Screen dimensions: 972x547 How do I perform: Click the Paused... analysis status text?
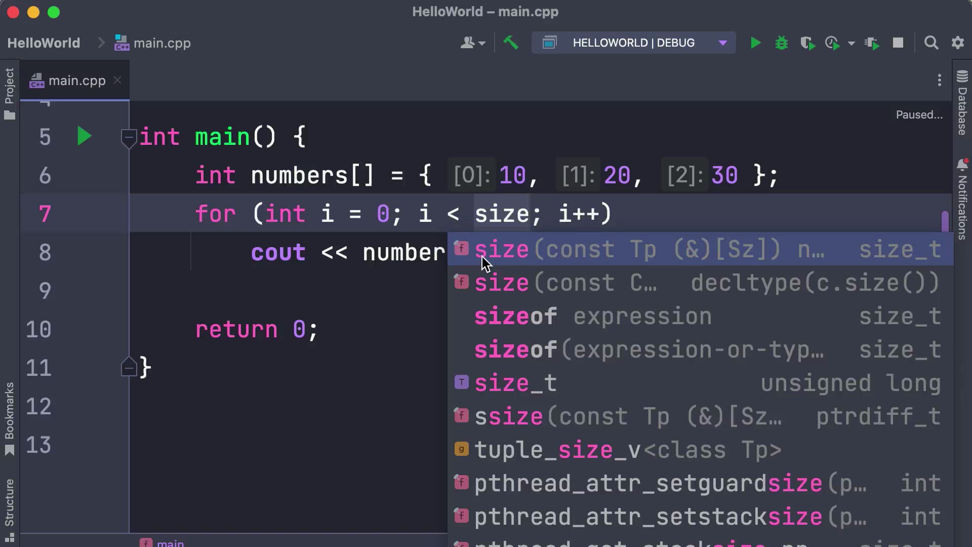click(x=919, y=115)
